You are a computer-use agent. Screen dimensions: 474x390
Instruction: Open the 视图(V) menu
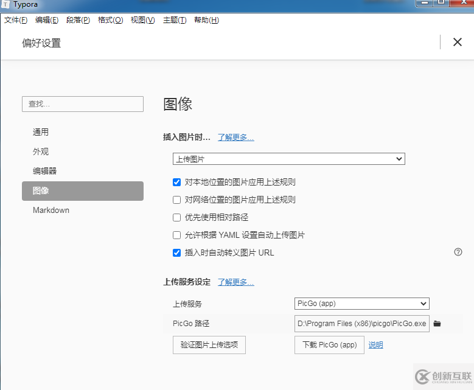pyautogui.click(x=142, y=20)
